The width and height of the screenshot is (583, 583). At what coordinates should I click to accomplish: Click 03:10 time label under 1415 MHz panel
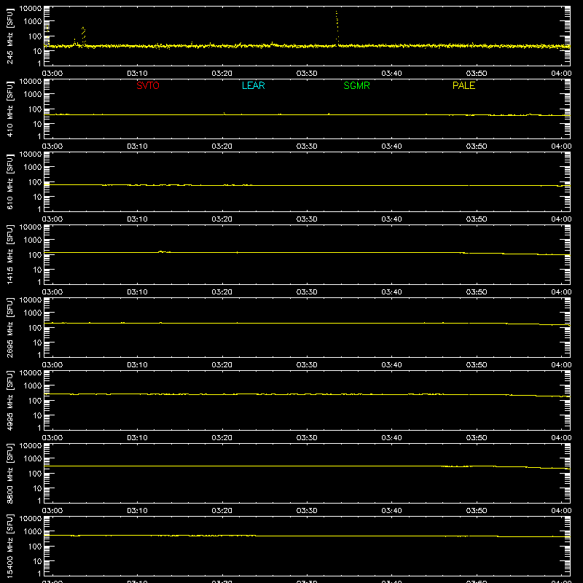point(137,292)
